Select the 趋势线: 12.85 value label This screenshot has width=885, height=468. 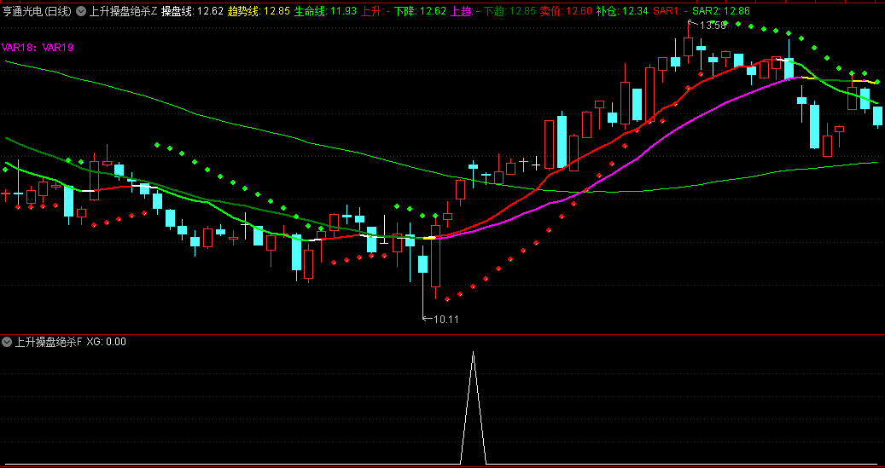[x=259, y=11]
